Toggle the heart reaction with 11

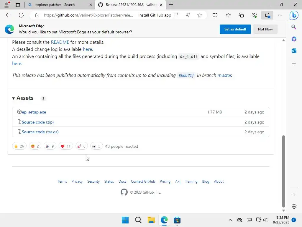click(66, 146)
